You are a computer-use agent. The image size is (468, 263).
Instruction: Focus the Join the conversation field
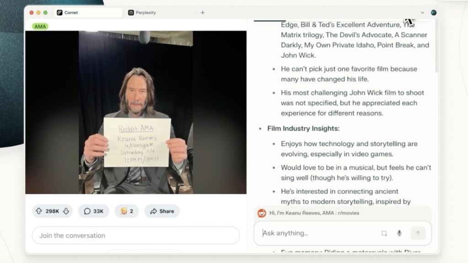point(135,236)
